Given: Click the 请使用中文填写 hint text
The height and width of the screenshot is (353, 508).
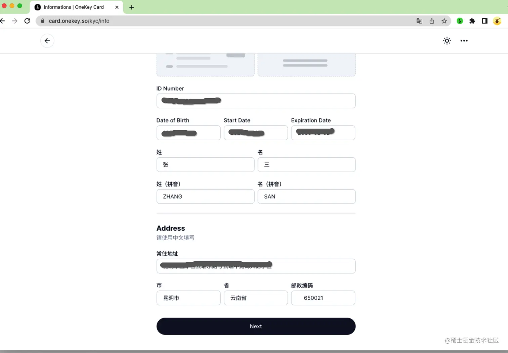Looking at the screenshot, I should (175, 238).
